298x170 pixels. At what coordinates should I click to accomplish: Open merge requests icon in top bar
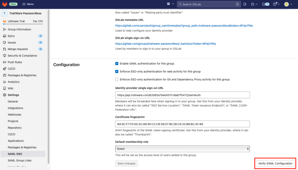coord(252,4)
